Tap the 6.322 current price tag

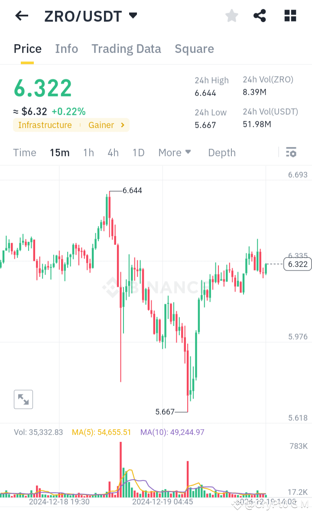[x=297, y=264]
